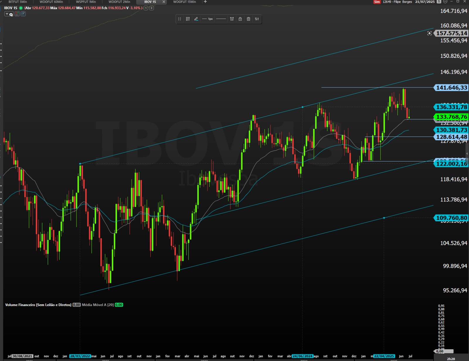Click the 164.716,94 axis price
This screenshot has height=361, width=469.
coord(453,11)
